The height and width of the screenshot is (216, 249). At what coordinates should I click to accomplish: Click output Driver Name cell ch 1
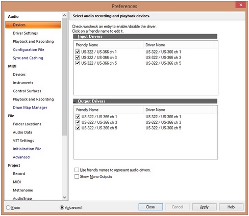[x=163, y=117]
